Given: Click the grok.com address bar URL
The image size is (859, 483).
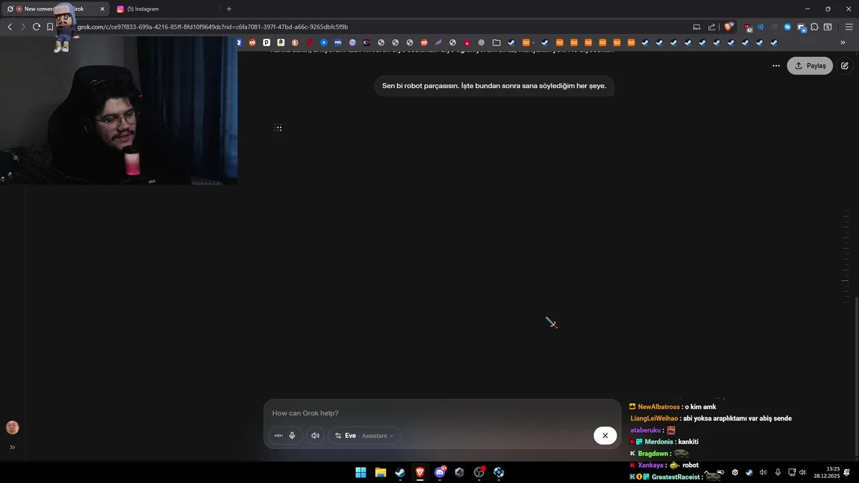Looking at the screenshot, I should click(212, 27).
